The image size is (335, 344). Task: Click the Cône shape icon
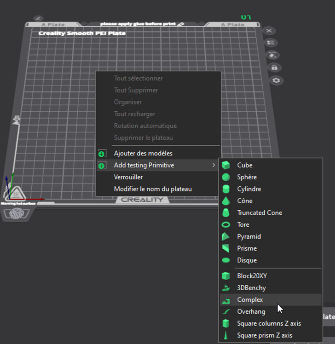225,201
